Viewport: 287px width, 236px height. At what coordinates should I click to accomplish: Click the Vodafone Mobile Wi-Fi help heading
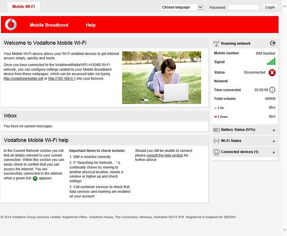click(36, 140)
